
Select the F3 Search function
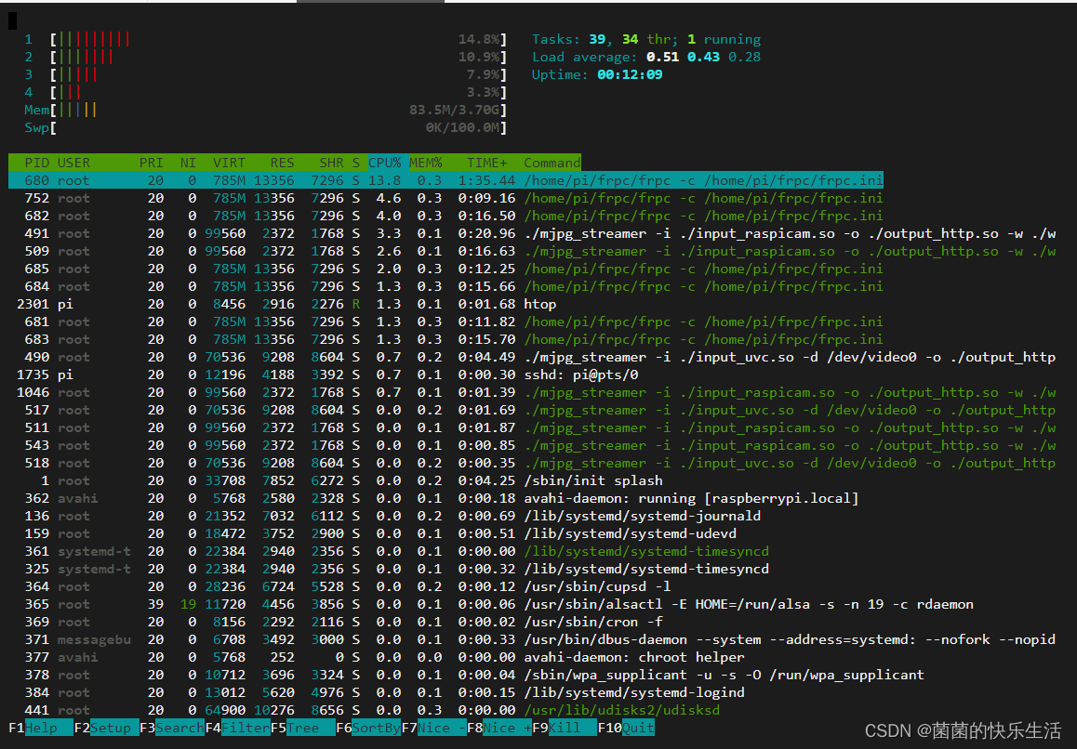pyautogui.click(x=172, y=728)
